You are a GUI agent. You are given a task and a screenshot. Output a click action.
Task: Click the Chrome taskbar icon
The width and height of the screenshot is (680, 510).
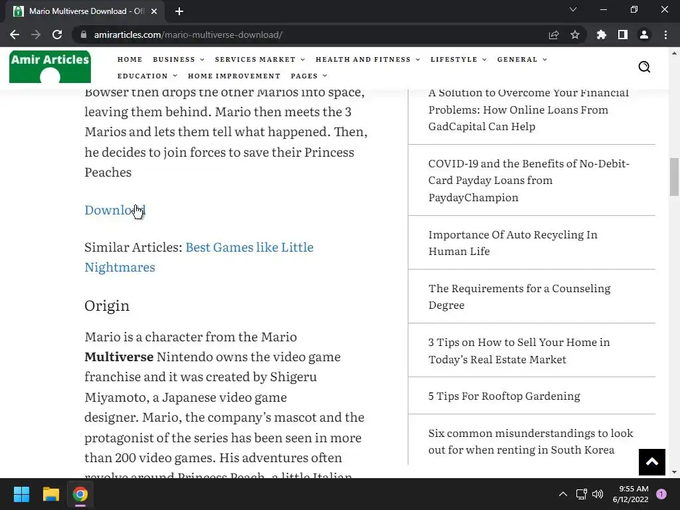(80, 494)
